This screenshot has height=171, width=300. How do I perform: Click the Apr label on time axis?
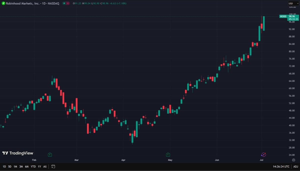tap(123, 160)
